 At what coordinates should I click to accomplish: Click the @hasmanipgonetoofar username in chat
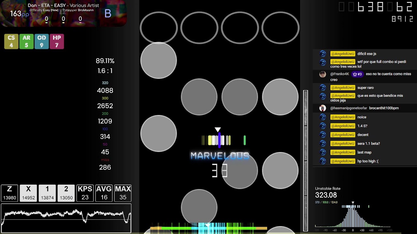click(x=349, y=108)
